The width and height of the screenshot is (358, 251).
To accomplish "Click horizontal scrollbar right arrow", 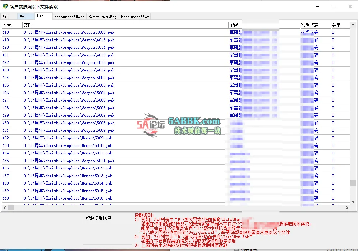I will (347, 208).
